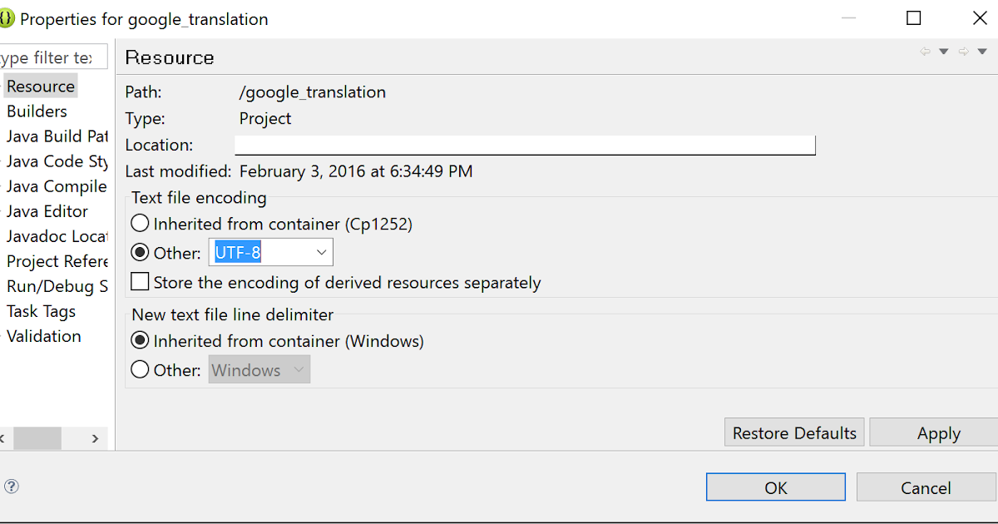Focus the type filter text field

[53, 57]
